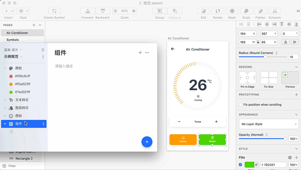Open Fills settings gear
Viewport: 301px width, 170px height.
[290, 158]
